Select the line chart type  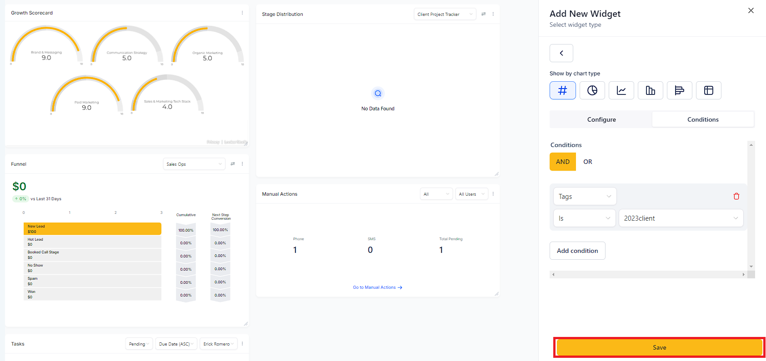621,90
